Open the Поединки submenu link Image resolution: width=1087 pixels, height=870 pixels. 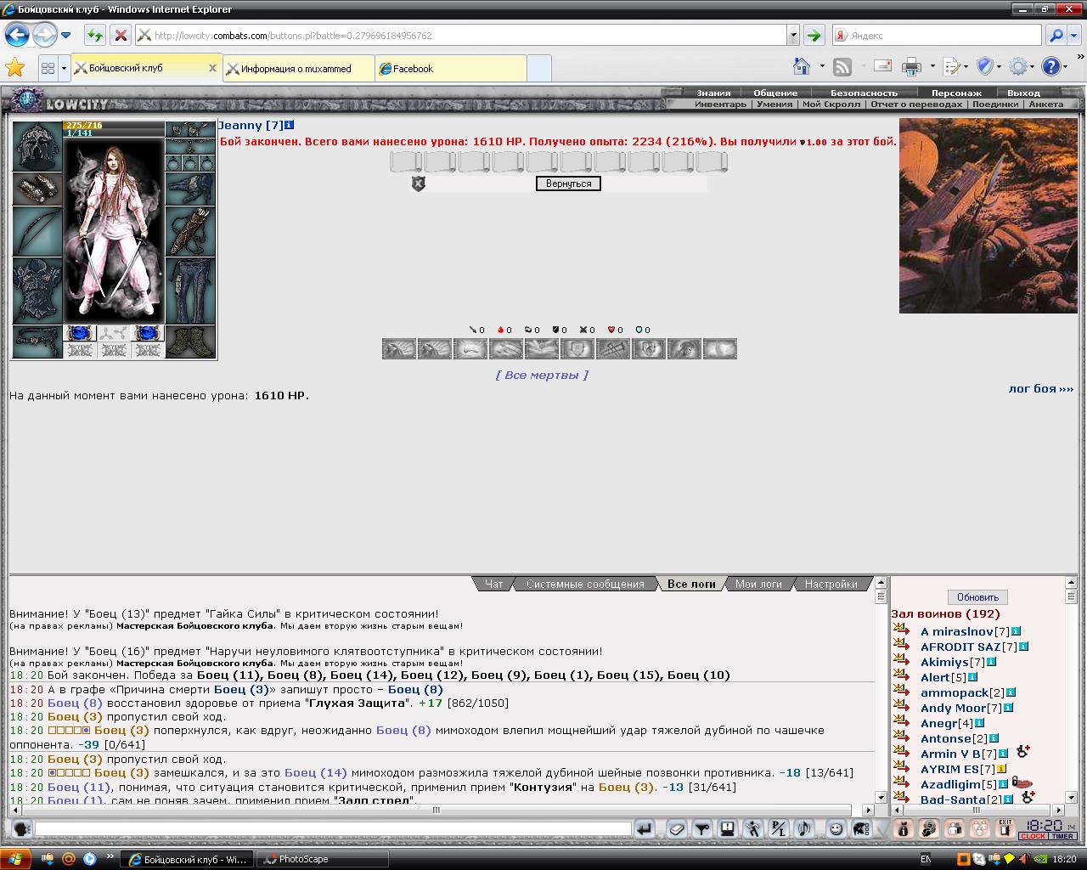(x=995, y=104)
